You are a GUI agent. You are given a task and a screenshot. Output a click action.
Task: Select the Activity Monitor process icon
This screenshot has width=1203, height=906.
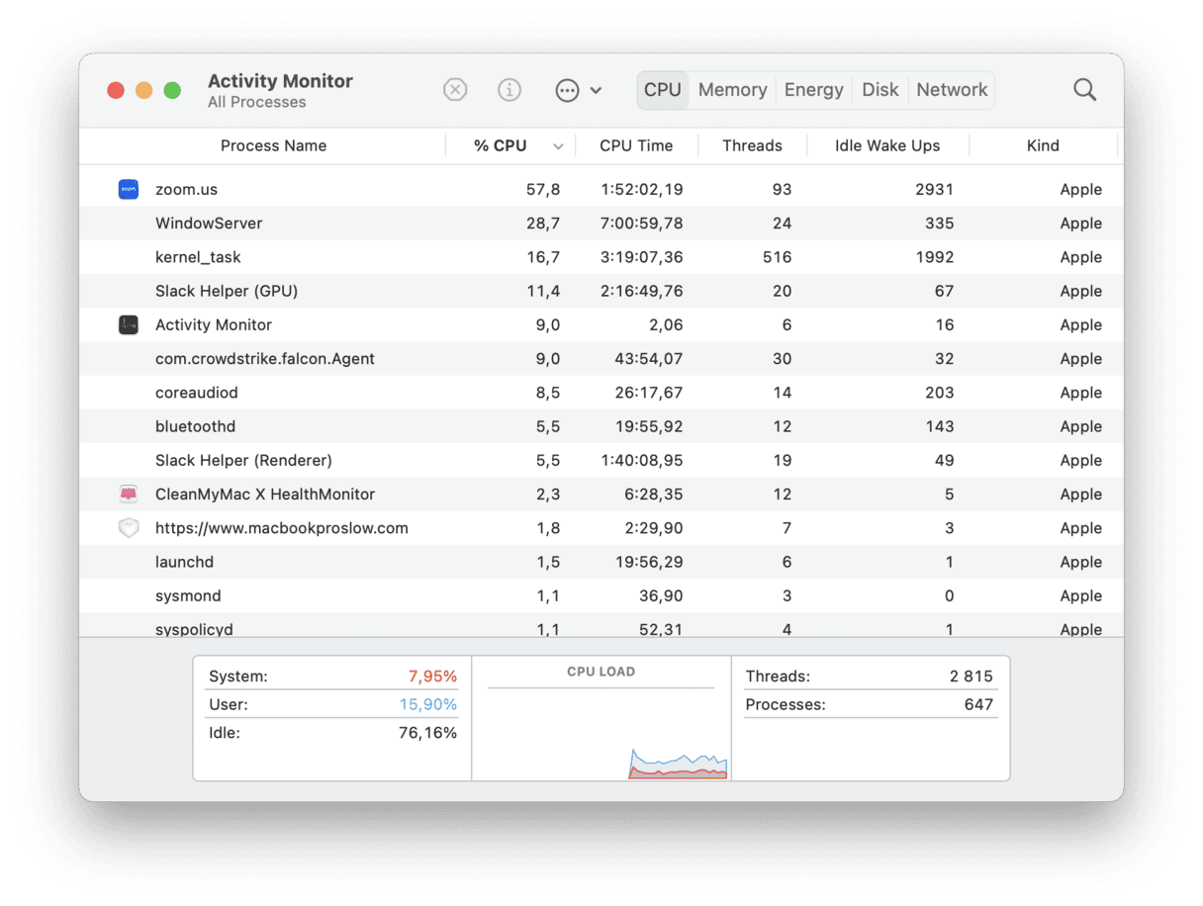(128, 324)
